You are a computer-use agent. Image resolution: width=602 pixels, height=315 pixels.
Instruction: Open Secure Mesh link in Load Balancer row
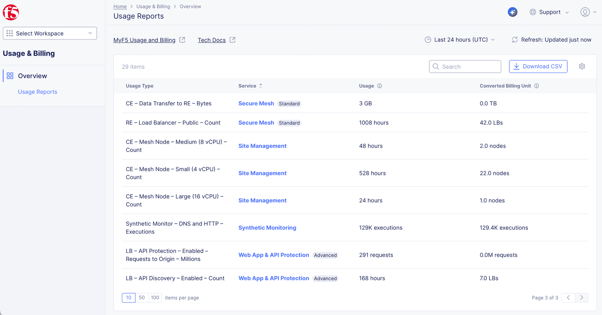click(256, 123)
